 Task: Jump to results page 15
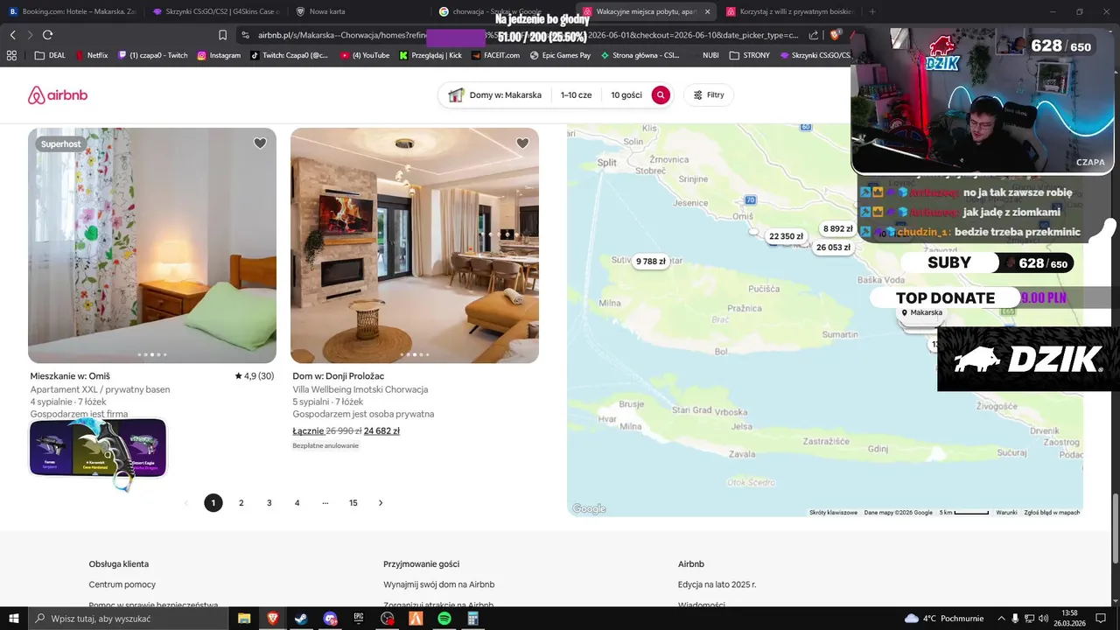tap(353, 503)
